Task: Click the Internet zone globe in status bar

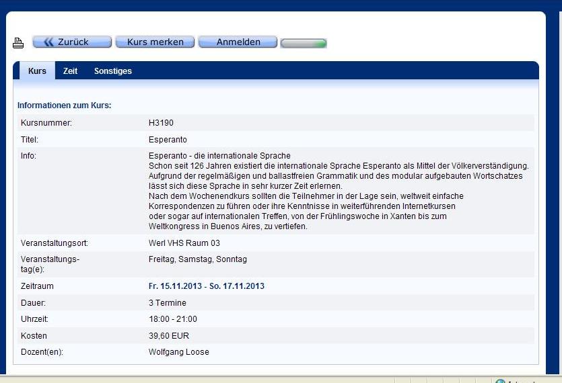Action: click(500, 381)
